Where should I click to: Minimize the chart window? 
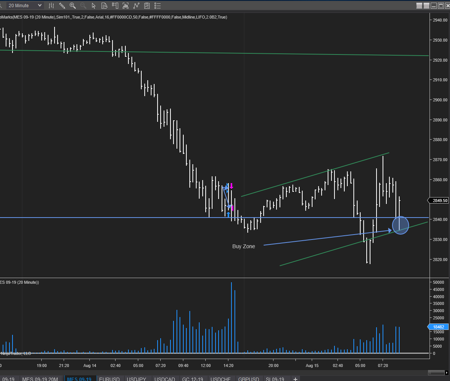point(434,5)
